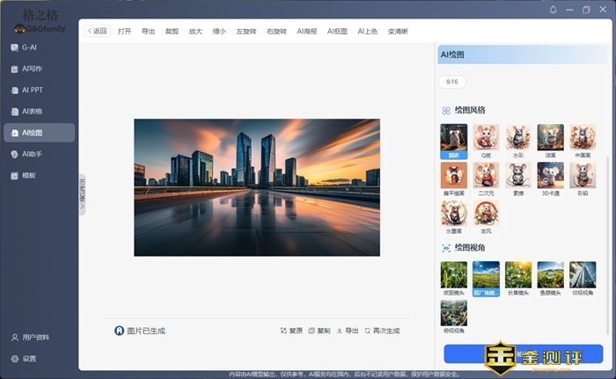Open 模板 templates in the sidebar
Viewport: 616px width, 379px height.
pos(28,175)
